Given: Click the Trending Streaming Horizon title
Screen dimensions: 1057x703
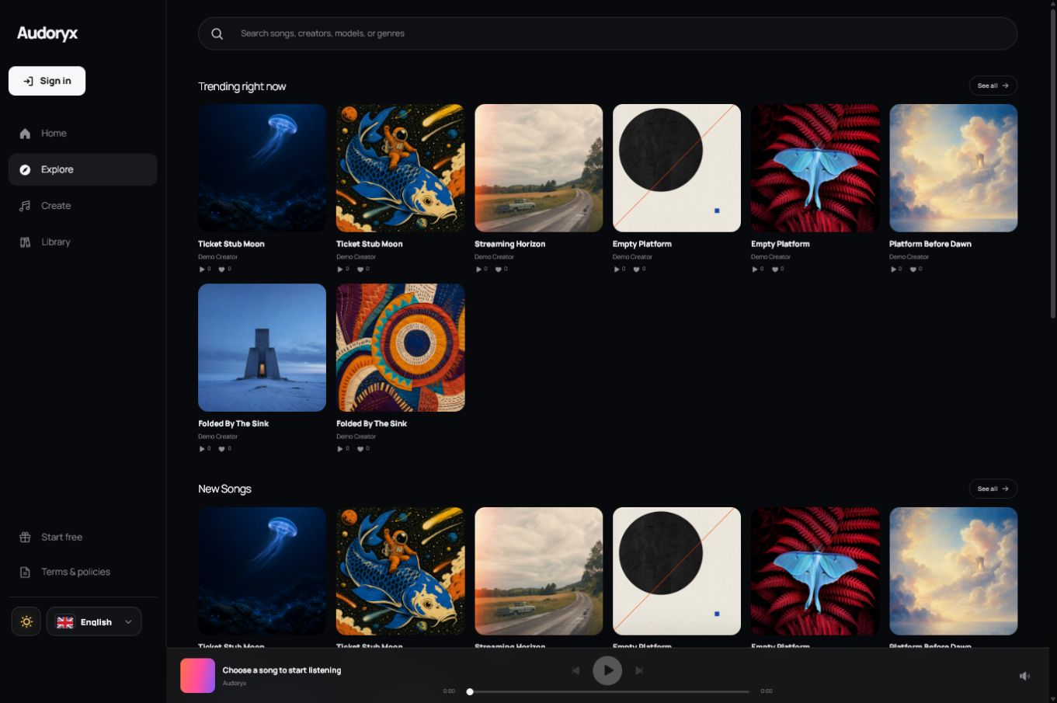Looking at the screenshot, I should coord(509,244).
